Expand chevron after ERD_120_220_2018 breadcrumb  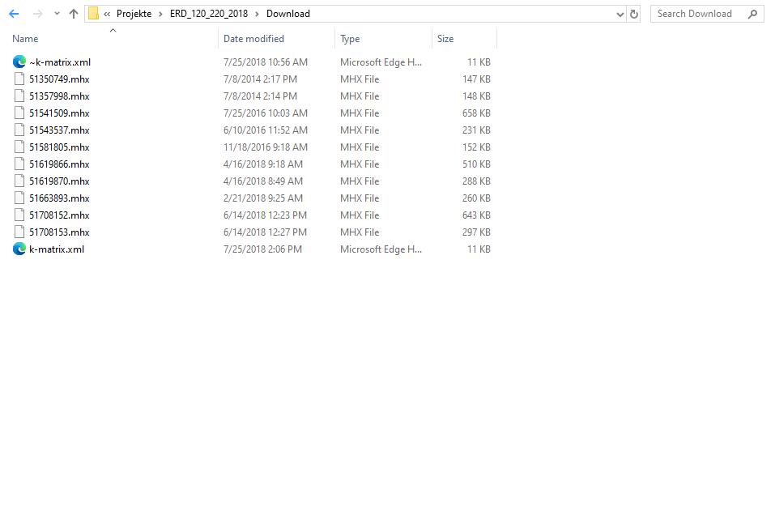pyautogui.click(x=257, y=14)
